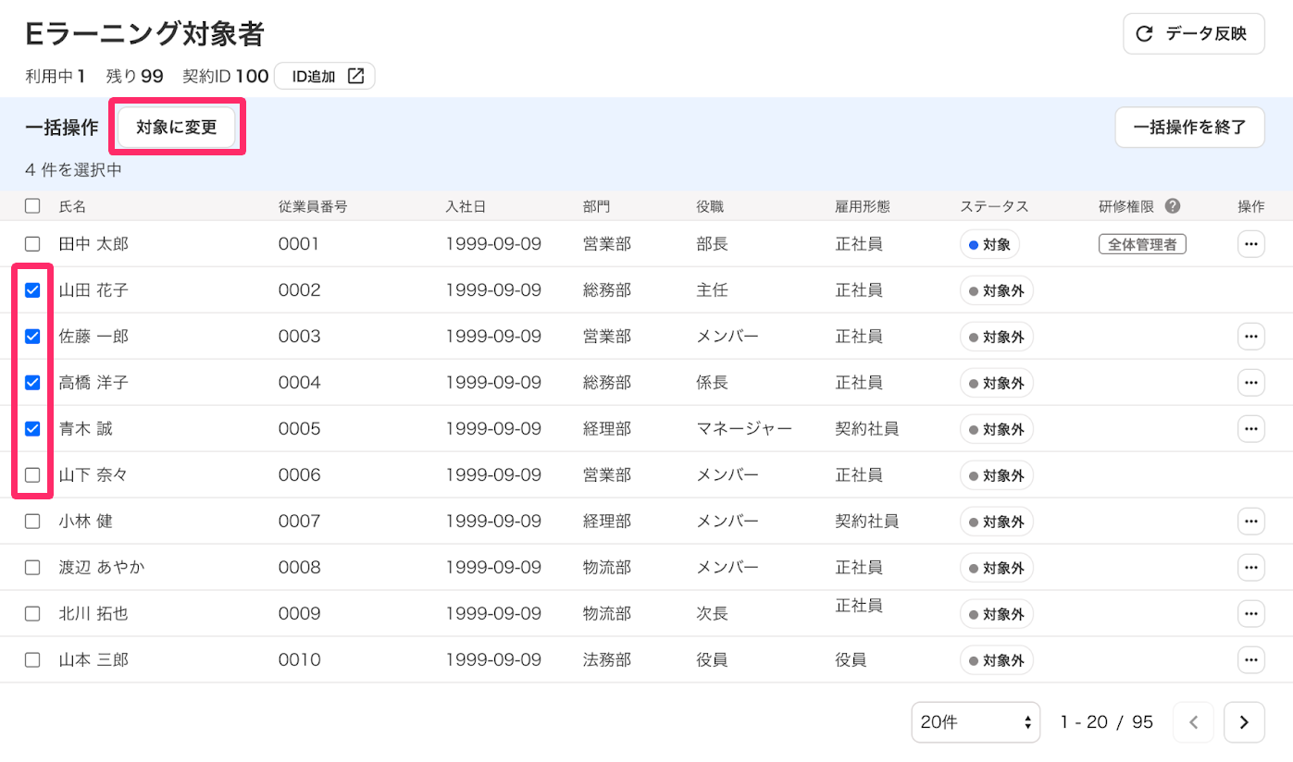Click the 入社日 column header
This screenshot has height=762, width=1293.
[x=466, y=206]
